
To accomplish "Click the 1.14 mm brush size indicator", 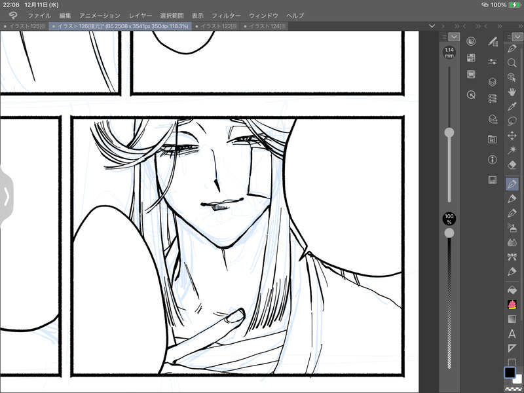I will [x=449, y=52].
